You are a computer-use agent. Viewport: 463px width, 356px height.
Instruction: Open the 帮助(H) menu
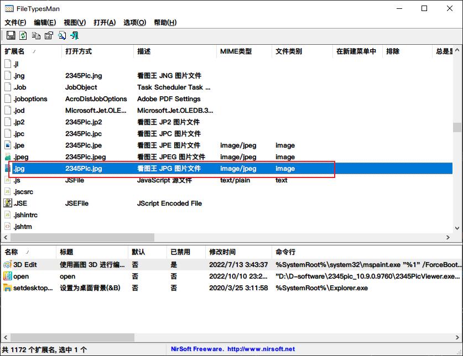[165, 23]
